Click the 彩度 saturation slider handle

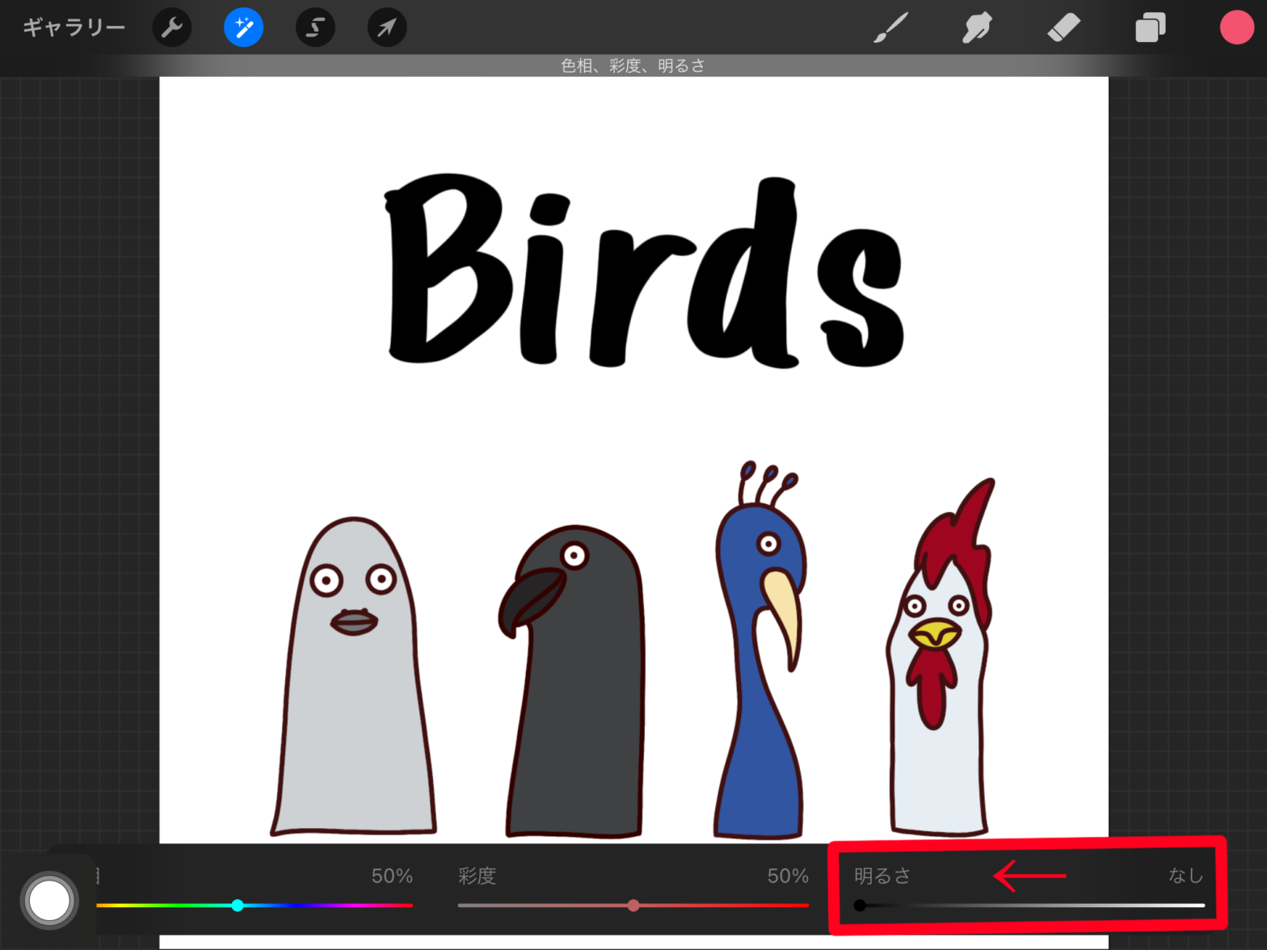(633, 905)
